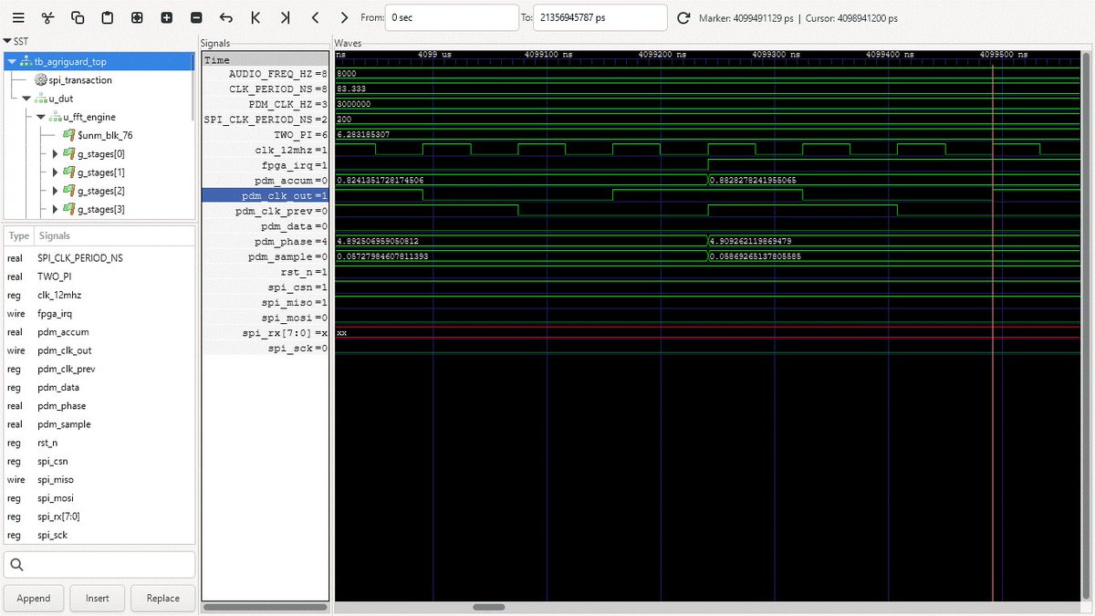Click the module icon beside tb_agriguard_top

click(x=26, y=61)
